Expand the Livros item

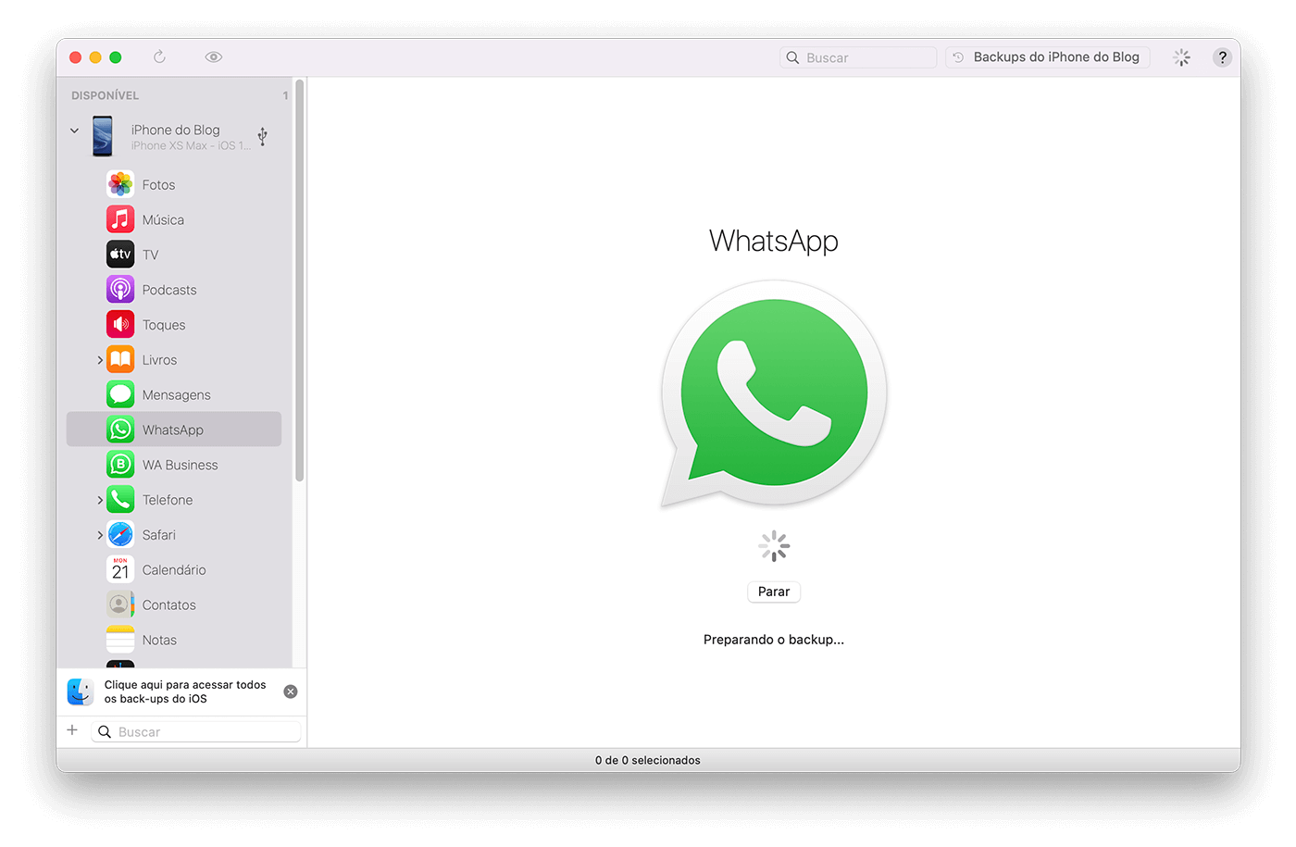pos(100,360)
